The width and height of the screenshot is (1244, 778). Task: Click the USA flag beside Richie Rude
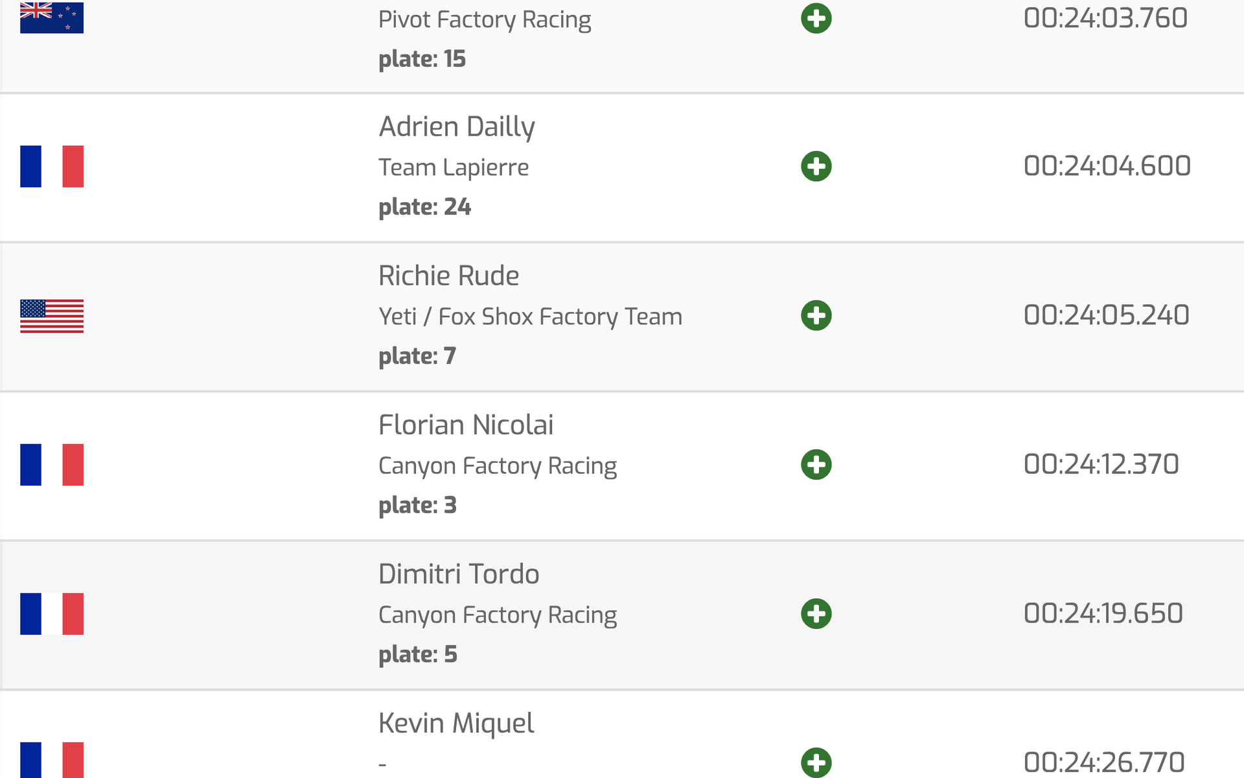[52, 316]
